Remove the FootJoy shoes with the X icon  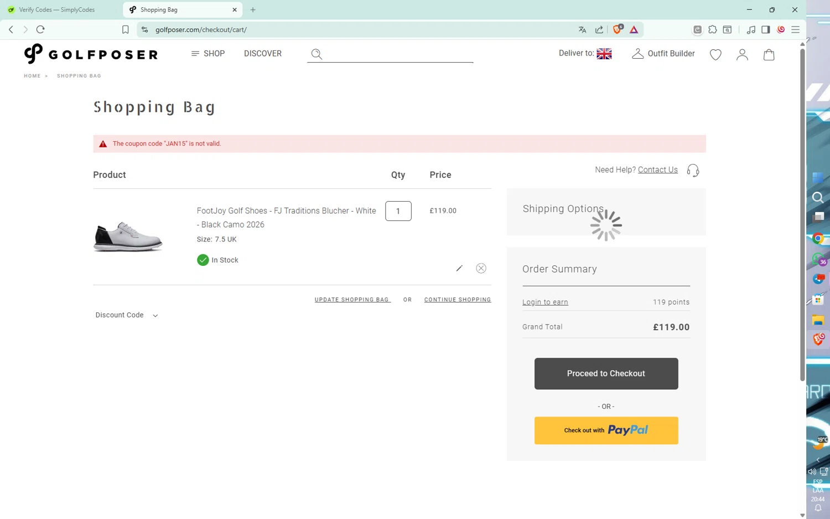pyautogui.click(x=481, y=269)
